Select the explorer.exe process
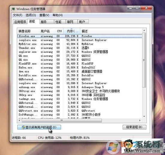 click(x=80, y=52)
